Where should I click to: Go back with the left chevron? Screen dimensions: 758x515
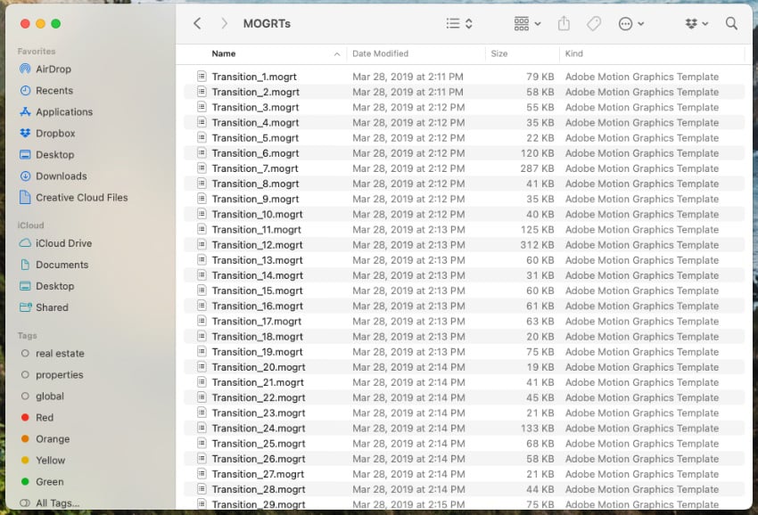(197, 23)
